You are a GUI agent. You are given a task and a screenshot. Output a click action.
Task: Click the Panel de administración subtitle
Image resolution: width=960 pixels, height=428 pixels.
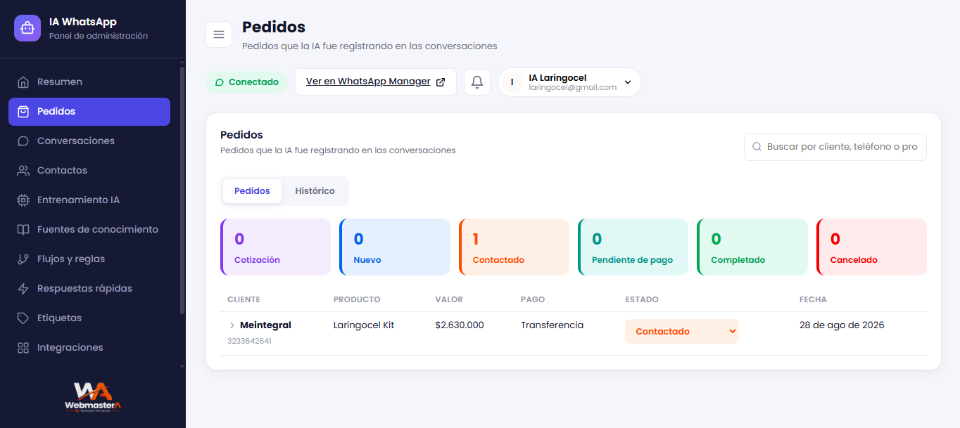point(99,36)
